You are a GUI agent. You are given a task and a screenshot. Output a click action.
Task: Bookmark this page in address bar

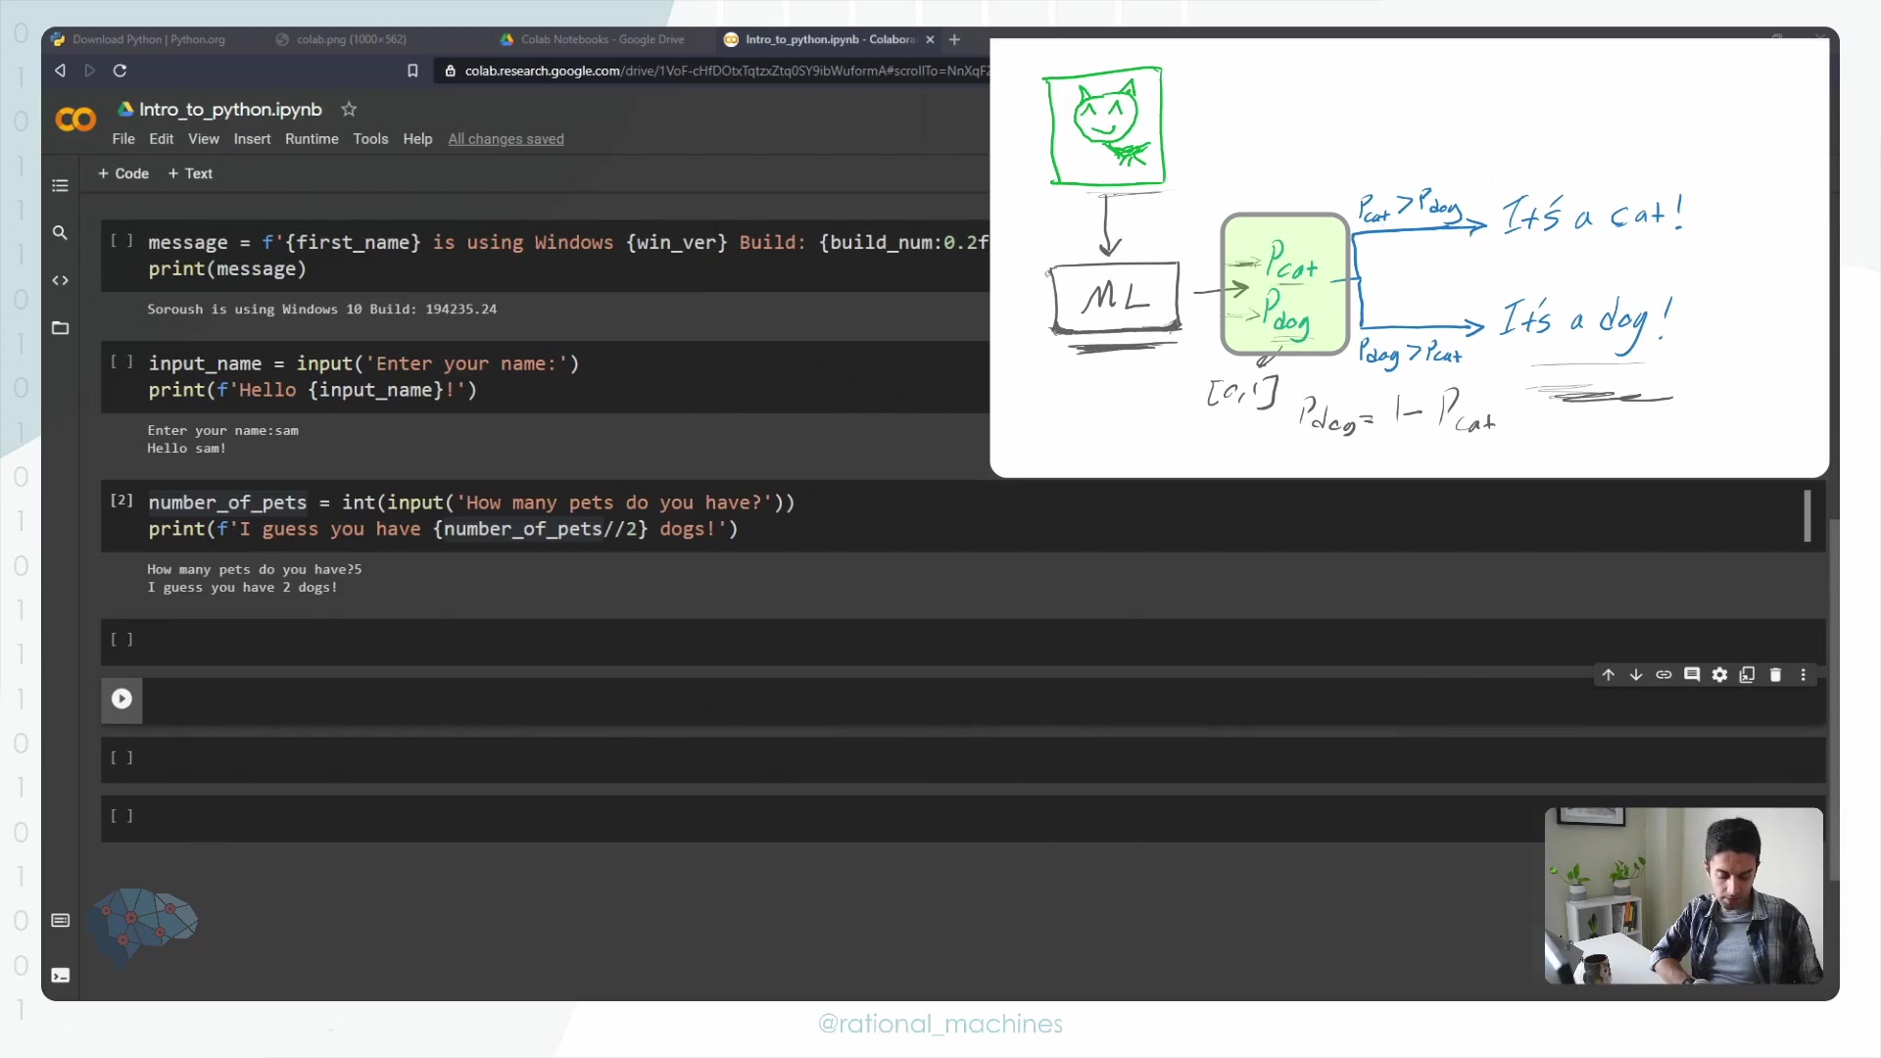(412, 71)
